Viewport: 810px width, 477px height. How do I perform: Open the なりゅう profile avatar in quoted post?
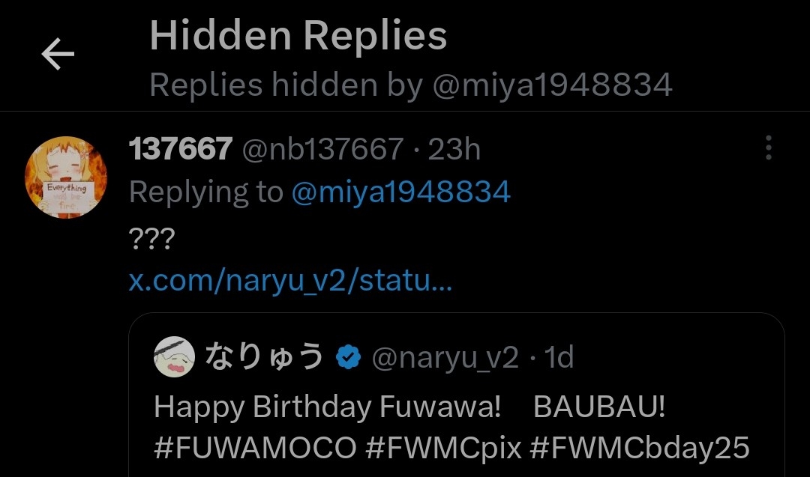175,357
